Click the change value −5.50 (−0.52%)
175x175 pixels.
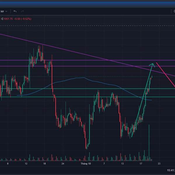pyautogui.click(x=22, y=19)
